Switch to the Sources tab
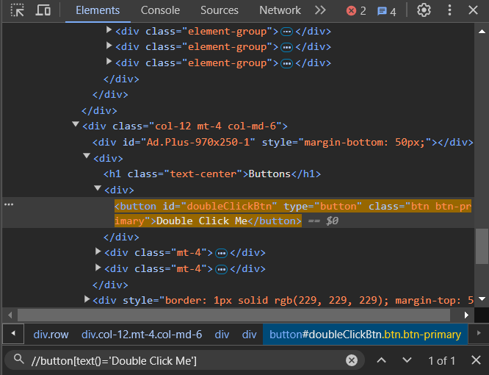 219,10
